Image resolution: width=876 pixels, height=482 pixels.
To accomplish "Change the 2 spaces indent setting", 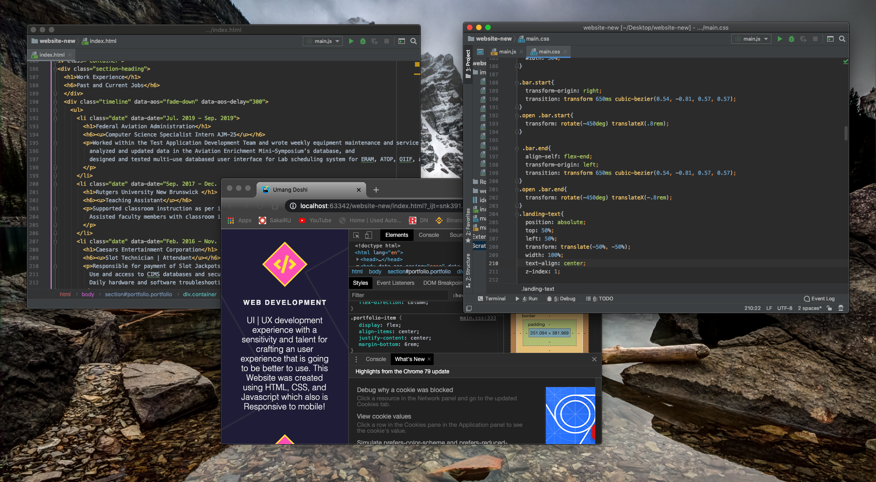I will click(809, 308).
